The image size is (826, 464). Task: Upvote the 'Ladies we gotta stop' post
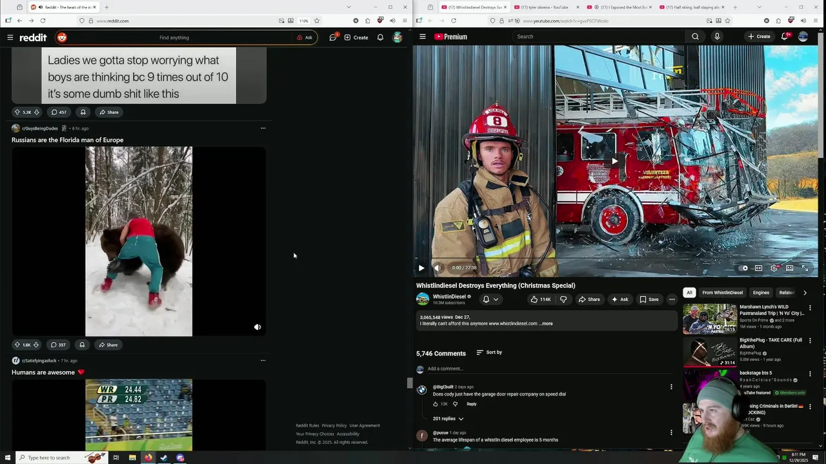17,112
